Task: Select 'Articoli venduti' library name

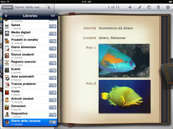Action: point(22,99)
